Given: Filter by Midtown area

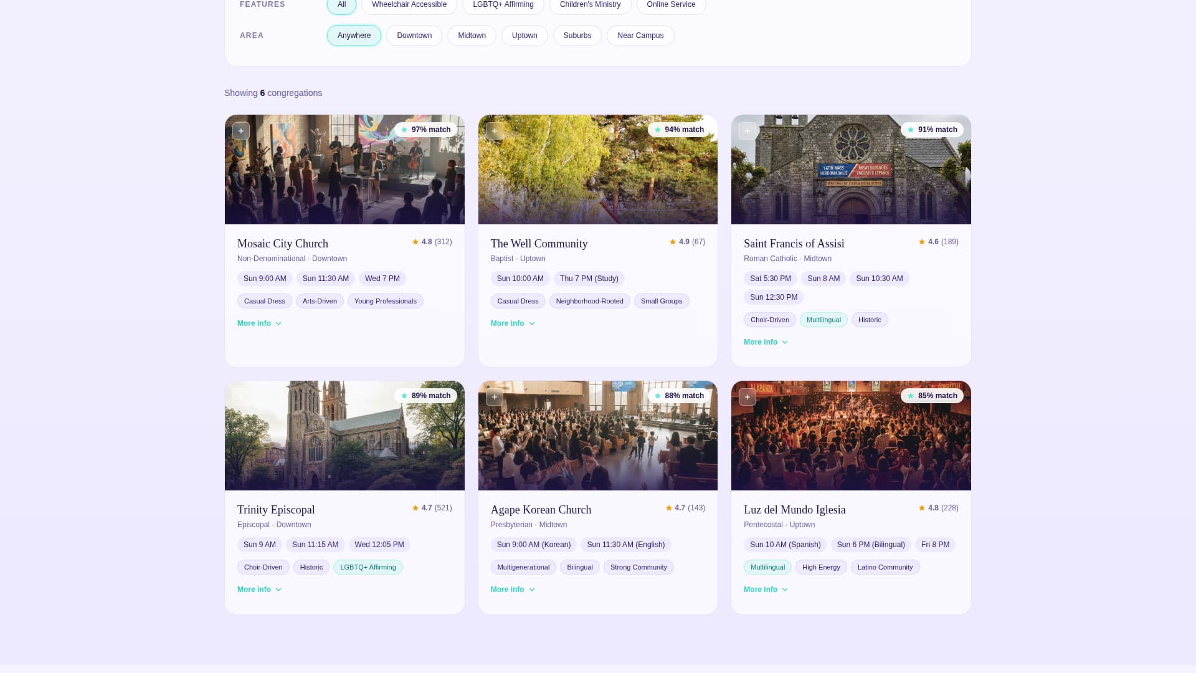Looking at the screenshot, I should coord(472,36).
